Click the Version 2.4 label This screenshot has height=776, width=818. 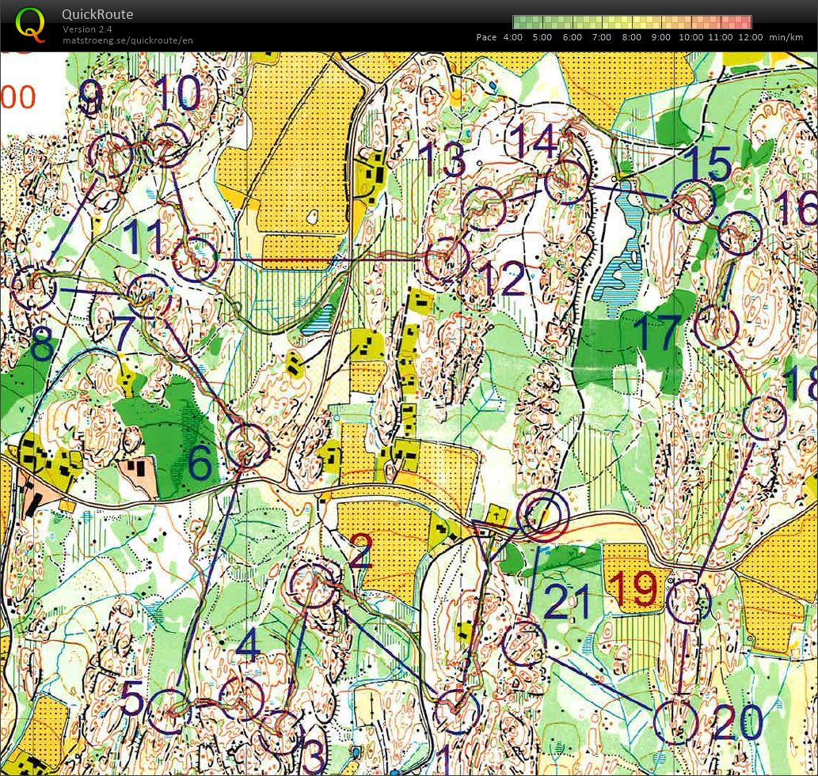(87, 29)
